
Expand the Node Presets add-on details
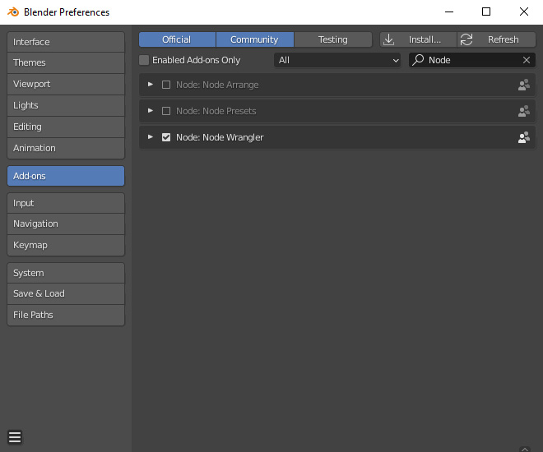[x=151, y=111]
